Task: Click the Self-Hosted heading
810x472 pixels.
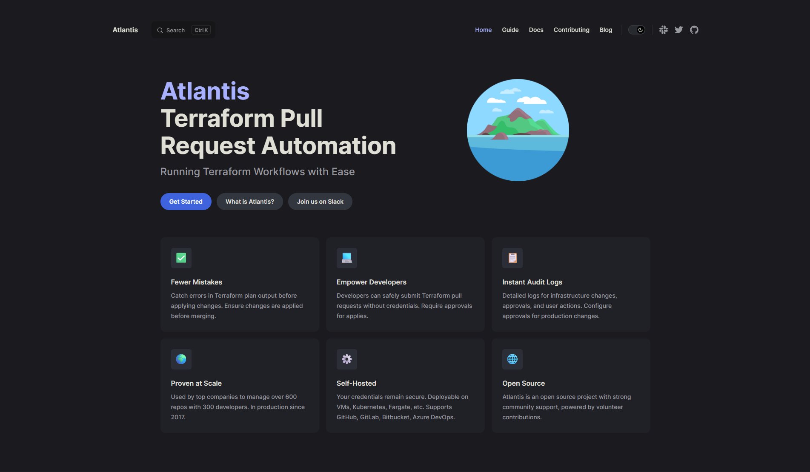Action: (x=356, y=383)
